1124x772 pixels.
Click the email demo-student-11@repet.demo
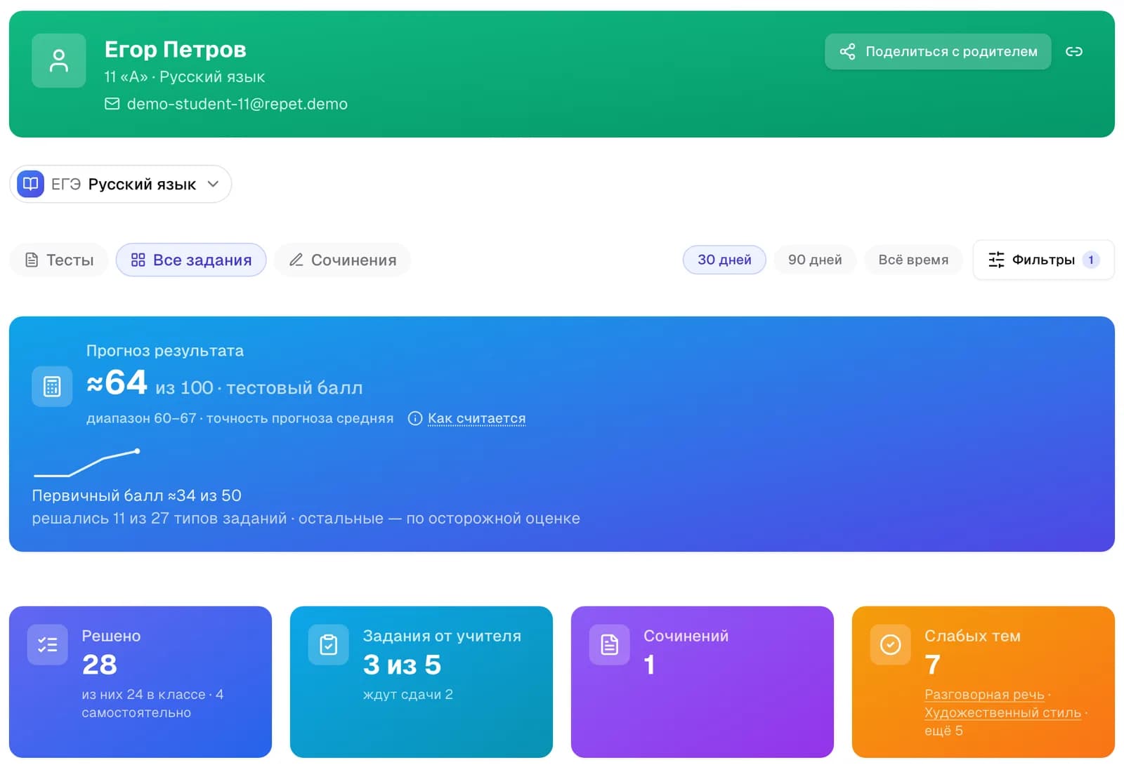[237, 104]
